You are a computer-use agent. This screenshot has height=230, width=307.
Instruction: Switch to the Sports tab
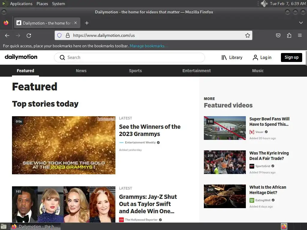pos(135,71)
